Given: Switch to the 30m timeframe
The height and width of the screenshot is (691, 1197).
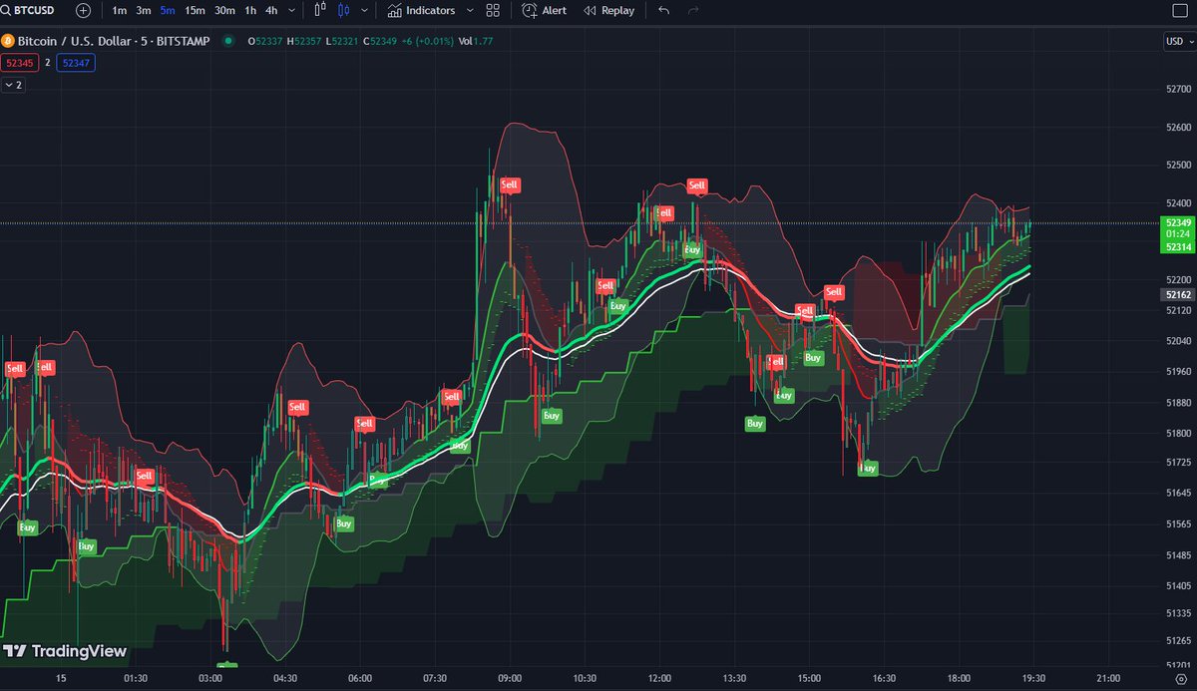Looking at the screenshot, I should (224, 10).
